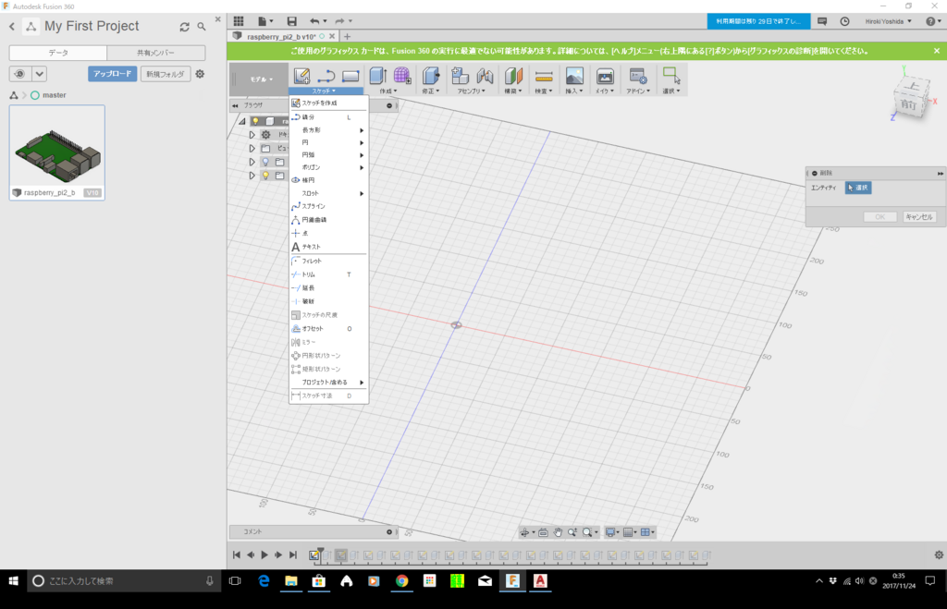The width and height of the screenshot is (947, 609).
Task: Click the Extrude icon in Create group
Action: (x=378, y=76)
